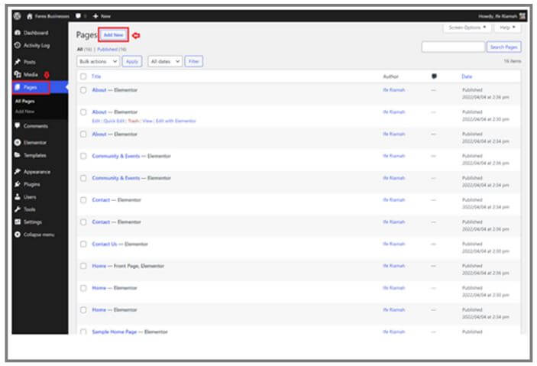Click the Appearance paintbrush icon
The width and height of the screenshot is (537, 366).
[18, 171]
